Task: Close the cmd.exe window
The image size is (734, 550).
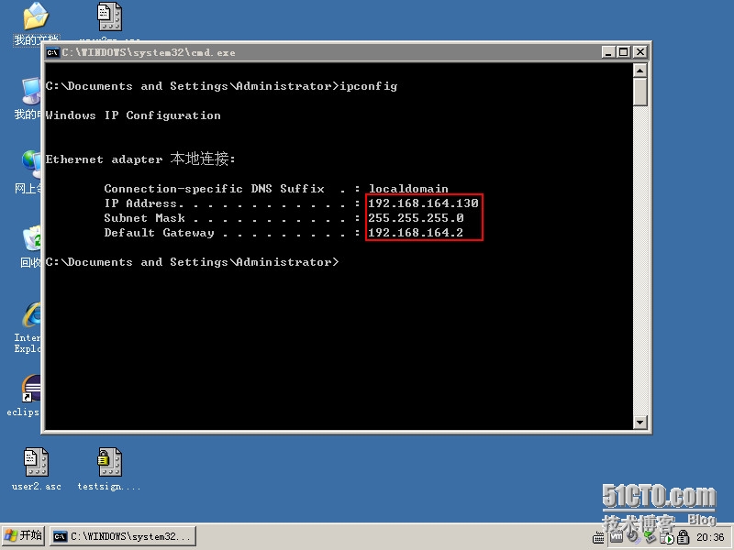Action: [639, 52]
